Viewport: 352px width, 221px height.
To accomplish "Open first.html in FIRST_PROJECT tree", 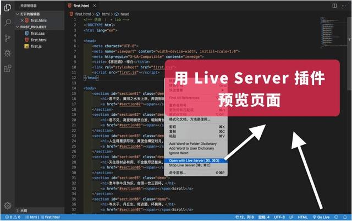I will 38,40.
